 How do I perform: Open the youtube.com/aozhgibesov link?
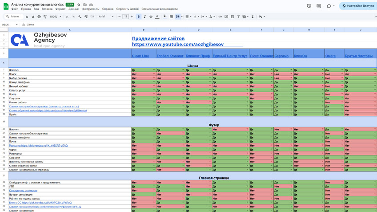pyautogui.click(x=177, y=45)
